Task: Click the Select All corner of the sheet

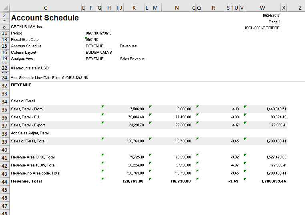Action: pos(4,8)
